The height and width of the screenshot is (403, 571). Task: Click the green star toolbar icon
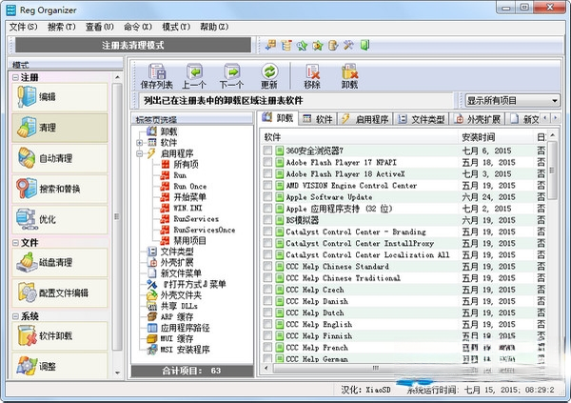tap(302, 45)
